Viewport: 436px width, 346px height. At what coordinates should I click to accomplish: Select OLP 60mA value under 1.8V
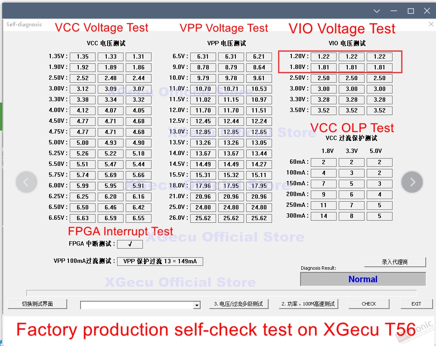(324, 162)
